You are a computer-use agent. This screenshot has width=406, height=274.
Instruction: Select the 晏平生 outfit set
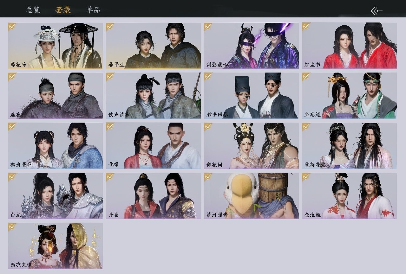click(153, 46)
